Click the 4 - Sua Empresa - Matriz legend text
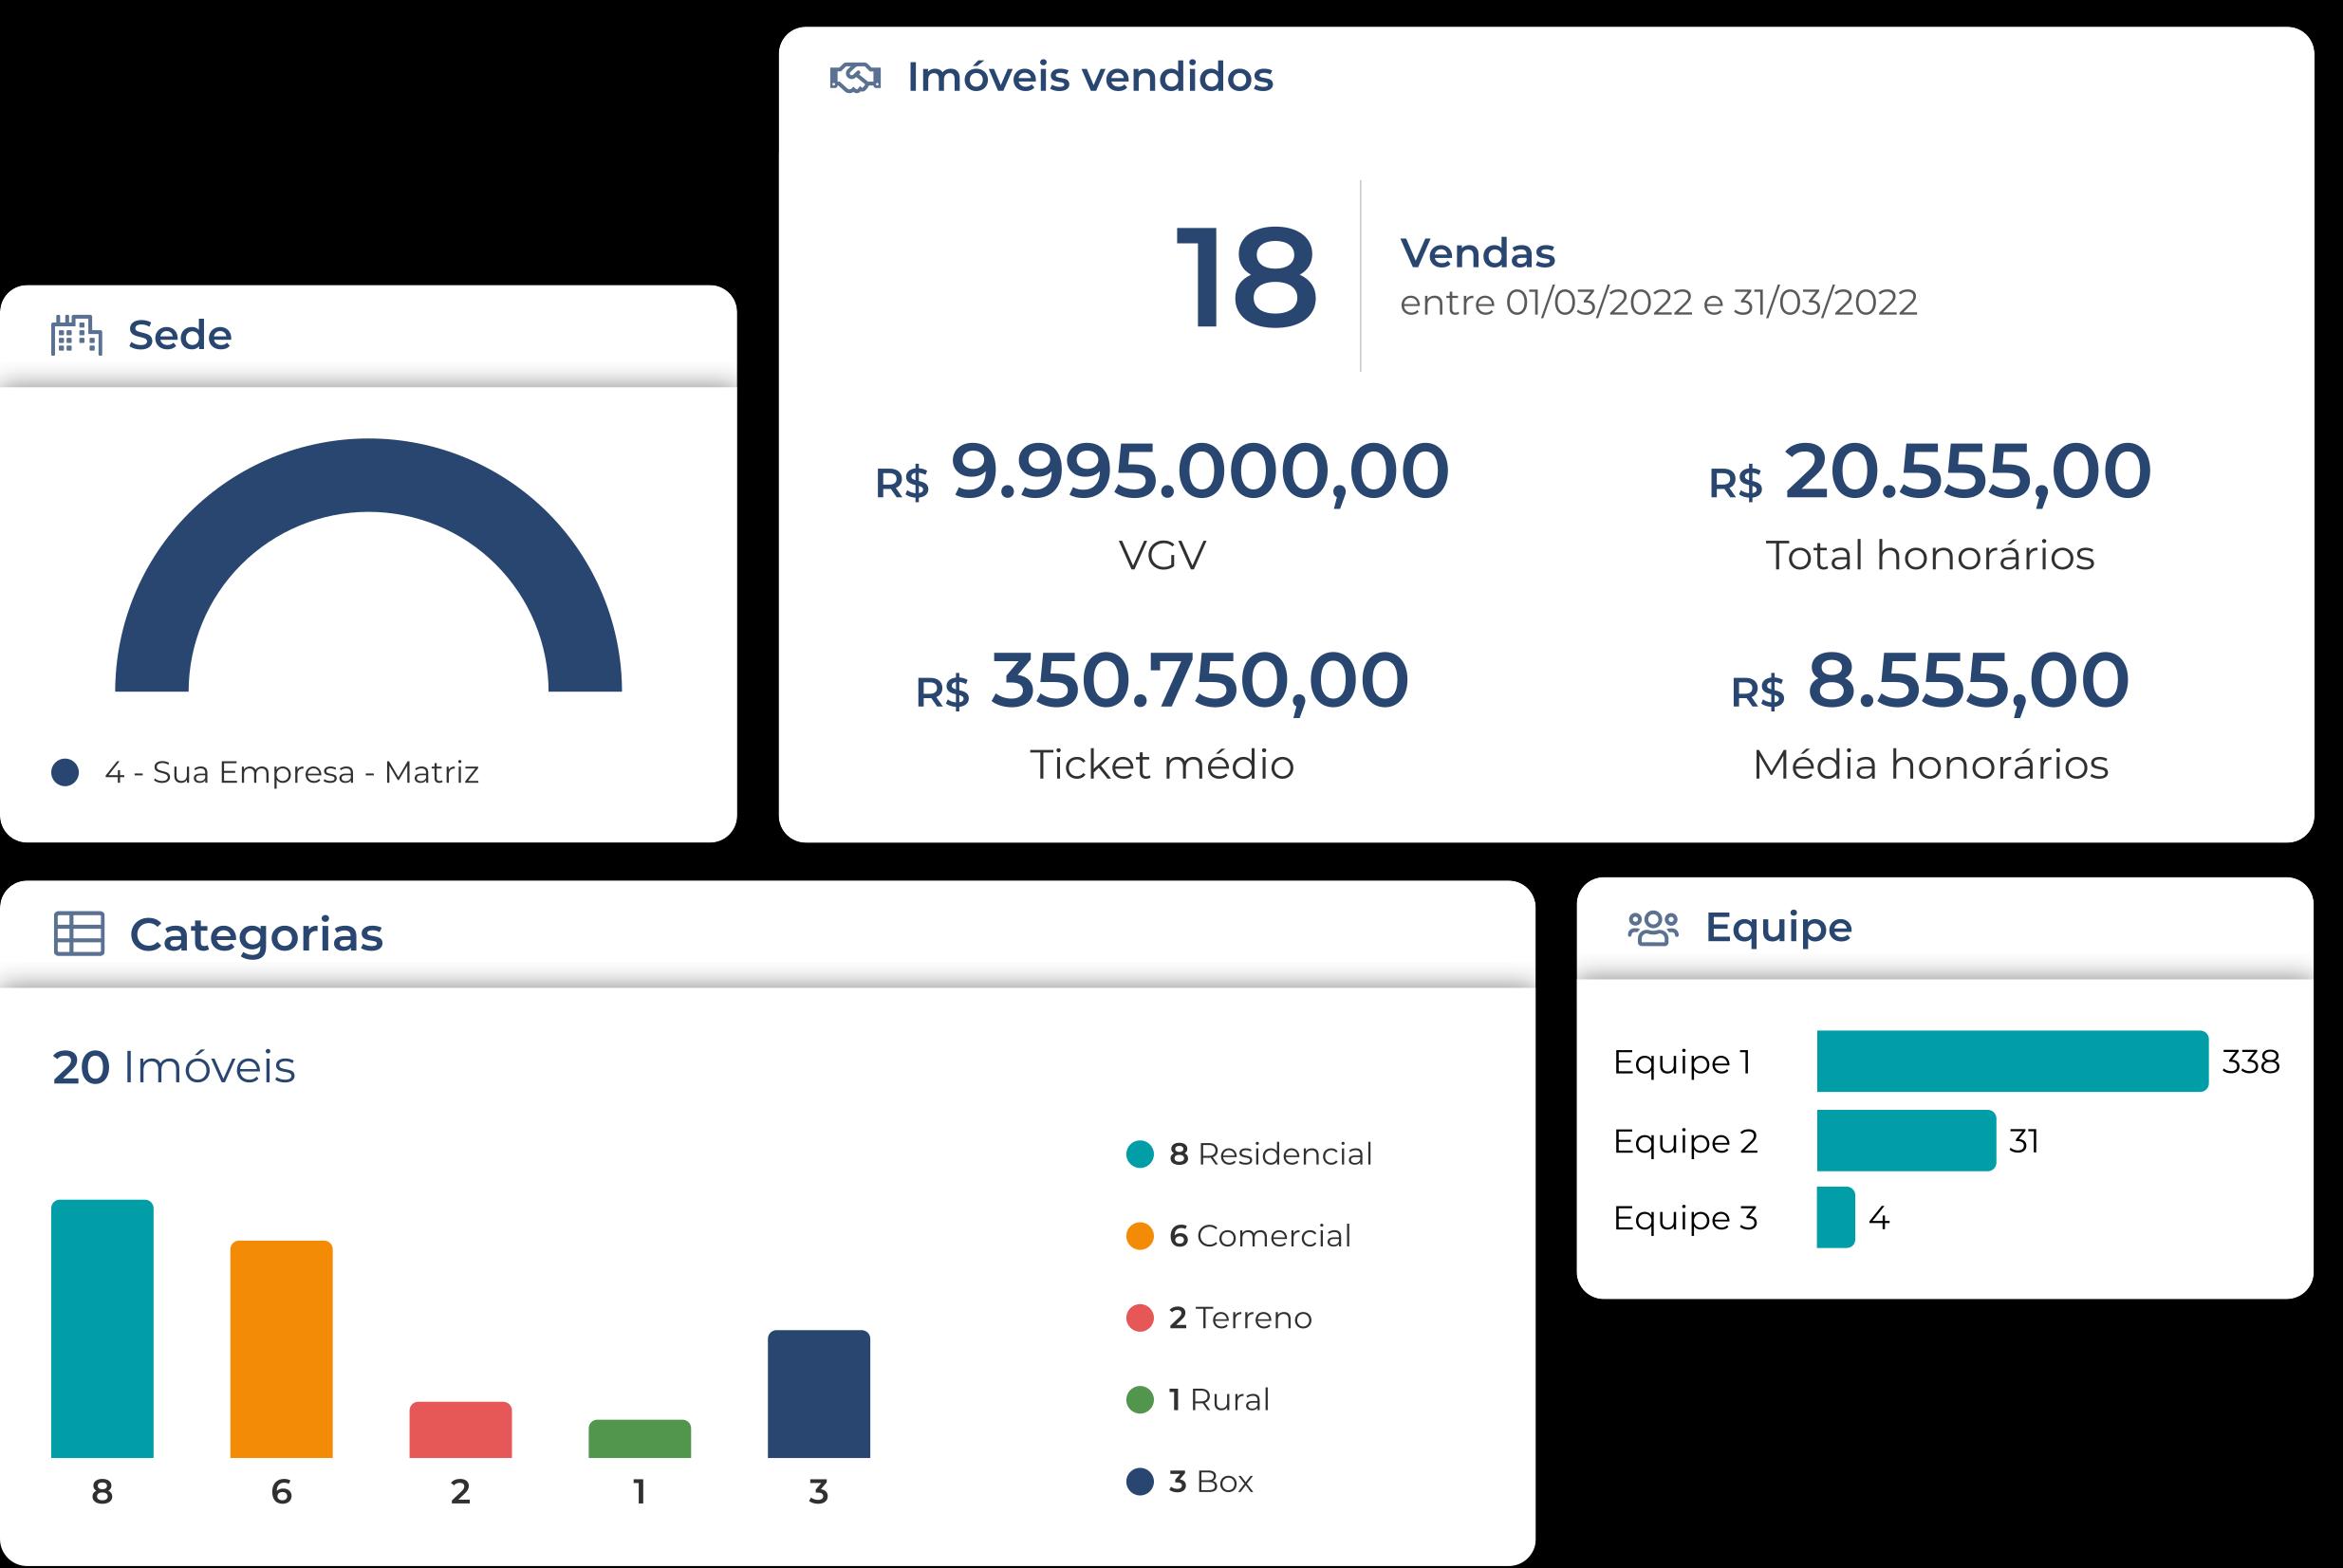Screen dimensions: 2343x1568 [292, 773]
